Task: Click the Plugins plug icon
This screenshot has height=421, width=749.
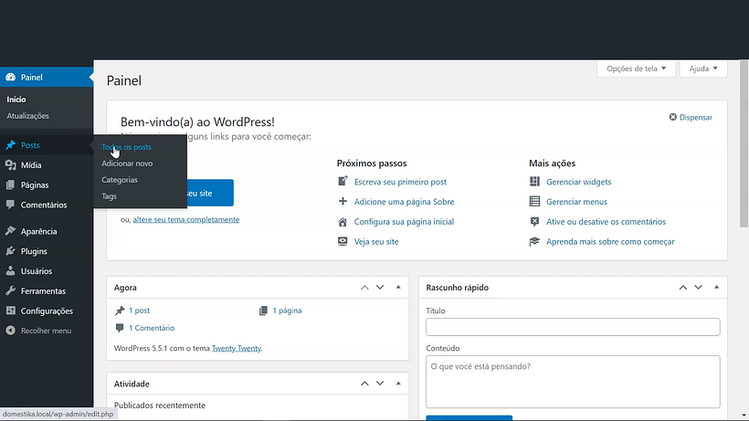Action: click(11, 251)
